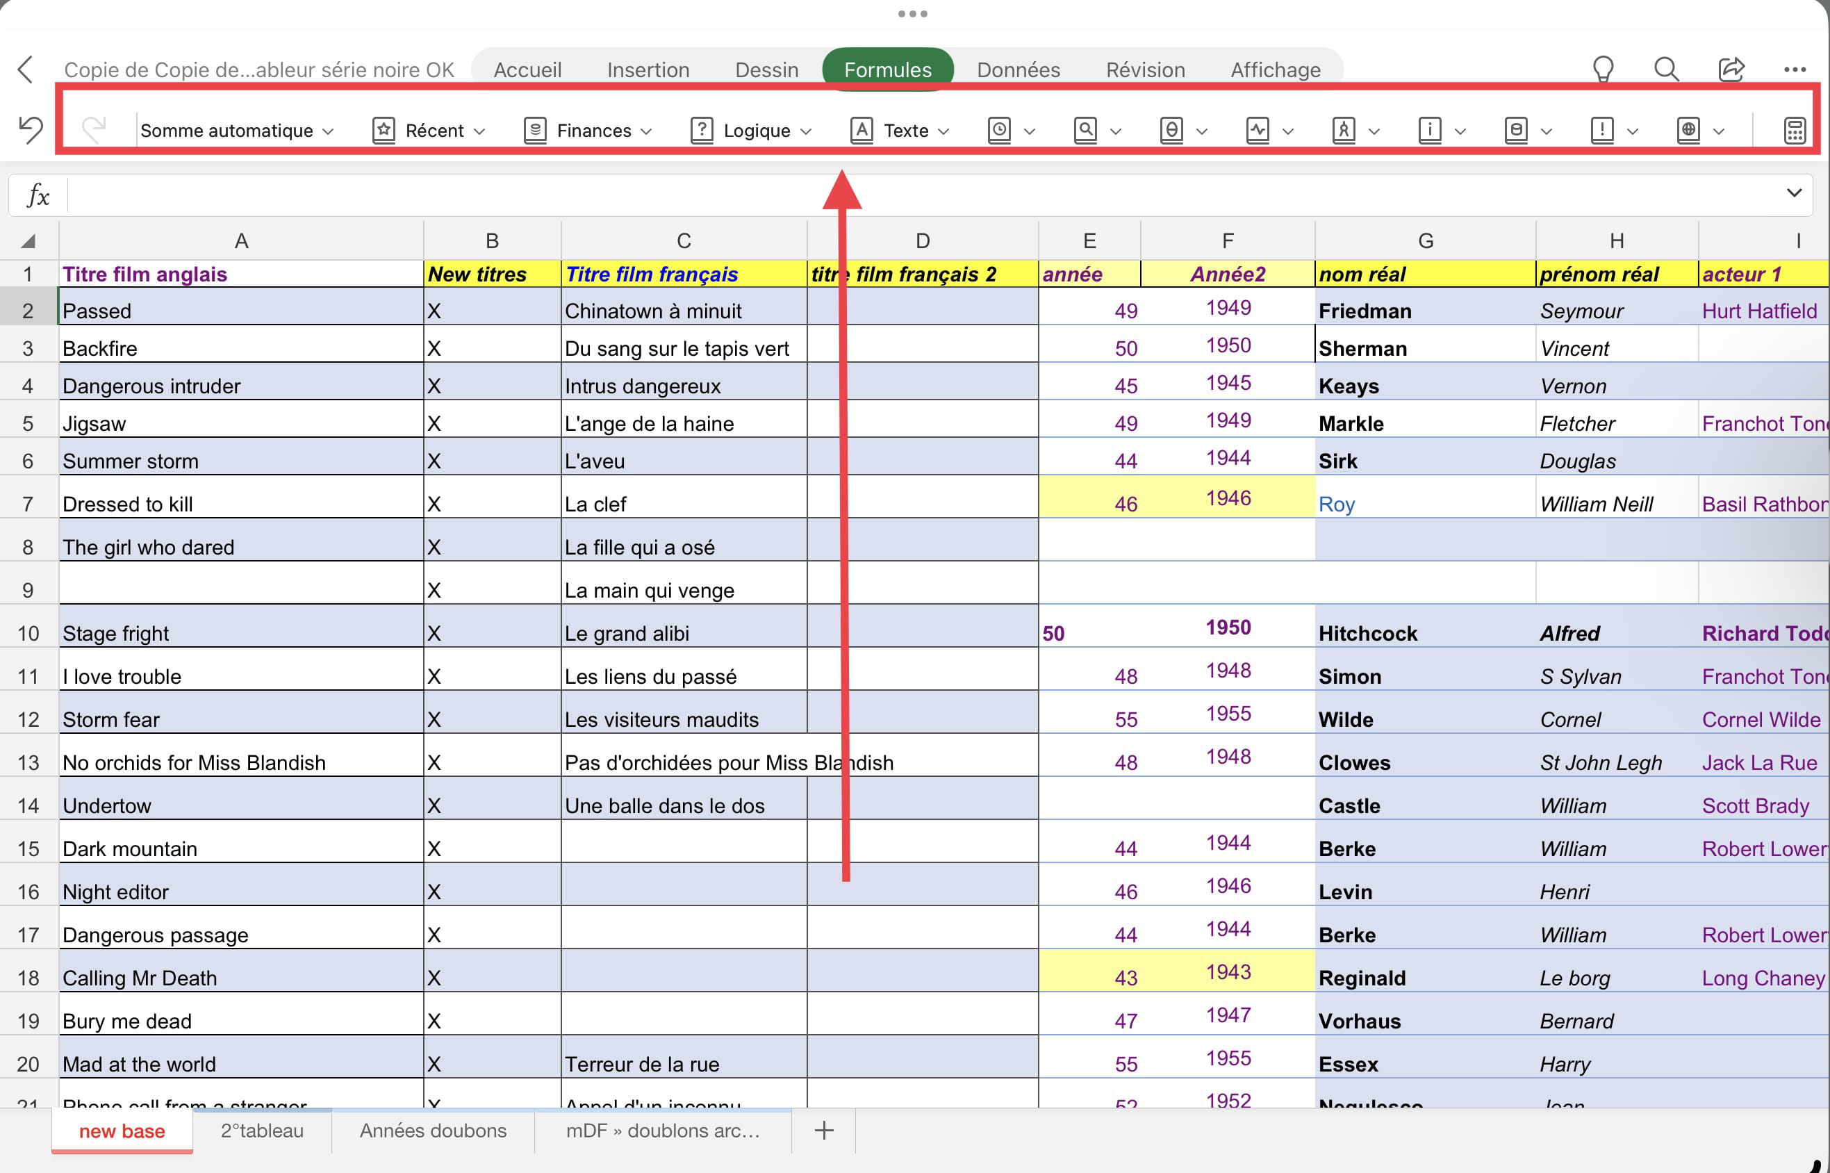Select the 'new base' sheet tab
This screenshot has height=1173, width=1830.
click(122, 1131)
